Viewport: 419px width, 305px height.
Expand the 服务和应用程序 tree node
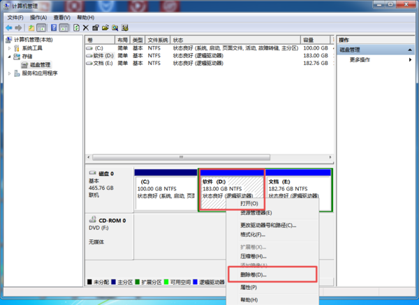tap(9, 73)
